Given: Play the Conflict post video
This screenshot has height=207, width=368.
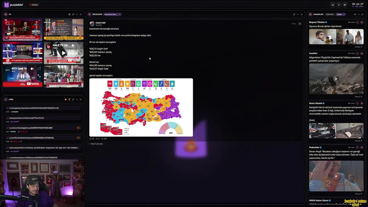Looking at the screenshot, I should 336,79.
